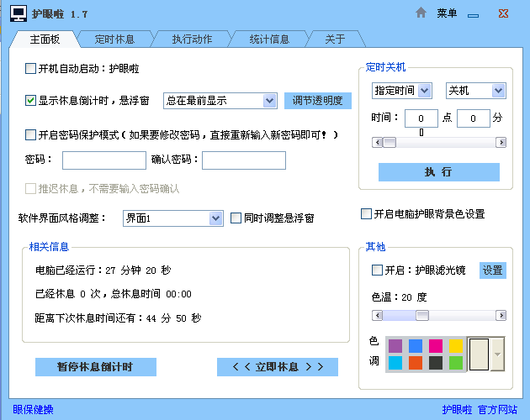Viewport: 530px width, 420px height.
Task: Click the 色温 slider thumb
Action: (x=422, y=315)
